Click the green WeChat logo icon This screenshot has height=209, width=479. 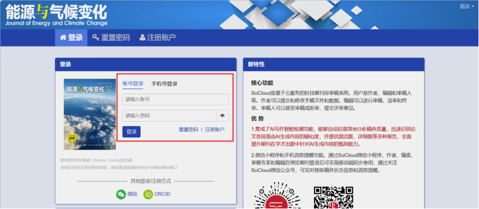click(121, 194)
